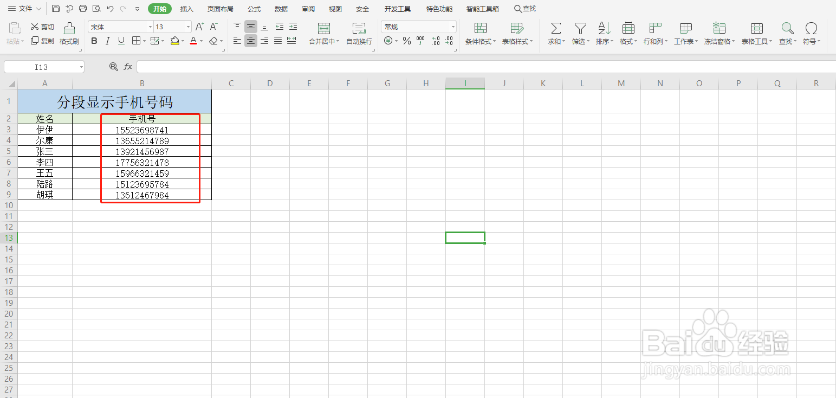The height and width of the screenshot is (398, 836).
Task: Click the Save icon in quick toolbar
Action: 56,9
